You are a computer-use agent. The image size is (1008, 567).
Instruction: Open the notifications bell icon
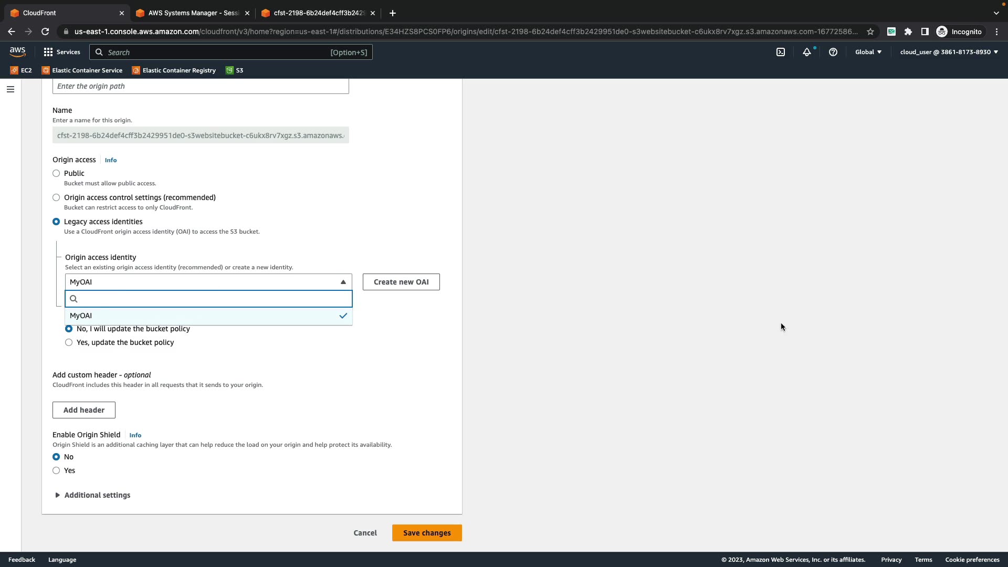click(807, 52)
